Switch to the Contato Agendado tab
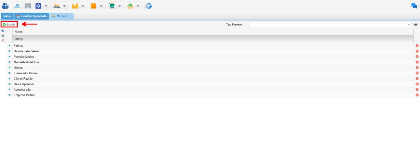 pos(31,16)
